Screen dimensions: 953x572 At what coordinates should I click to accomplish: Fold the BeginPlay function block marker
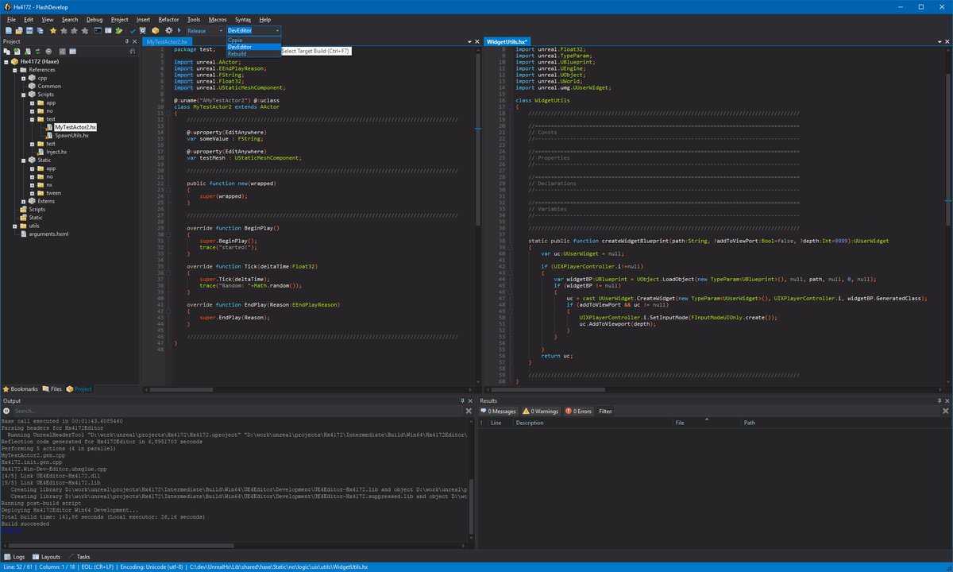click(x=168, y=235)
